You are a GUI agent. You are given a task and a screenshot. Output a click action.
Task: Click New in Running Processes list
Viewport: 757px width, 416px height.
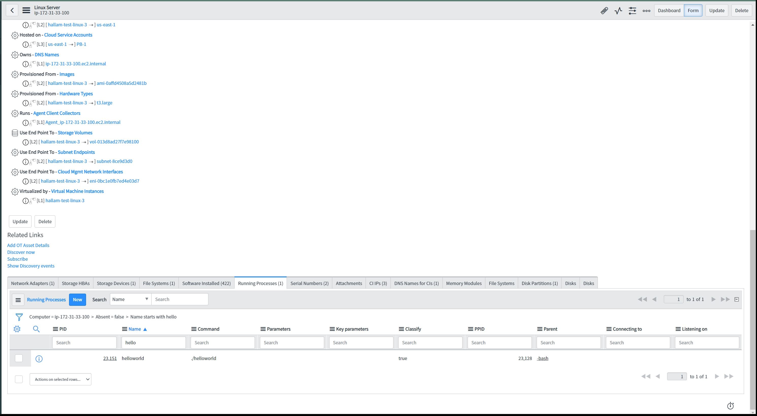(x=77, y=299)
